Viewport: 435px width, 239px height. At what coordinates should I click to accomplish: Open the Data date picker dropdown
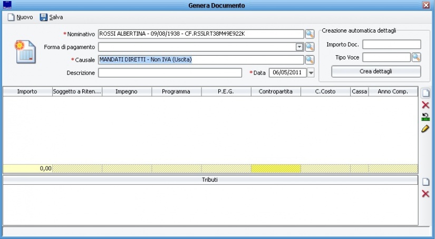(x=311, y=73)
